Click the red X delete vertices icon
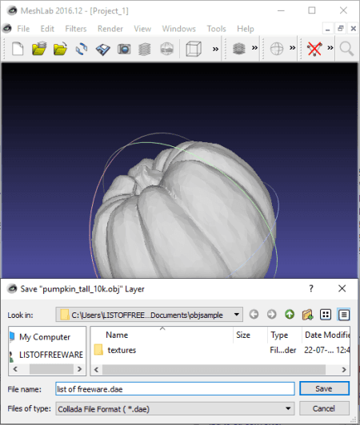The height and width of the screenshot is (425, 360). click(314, 49)
